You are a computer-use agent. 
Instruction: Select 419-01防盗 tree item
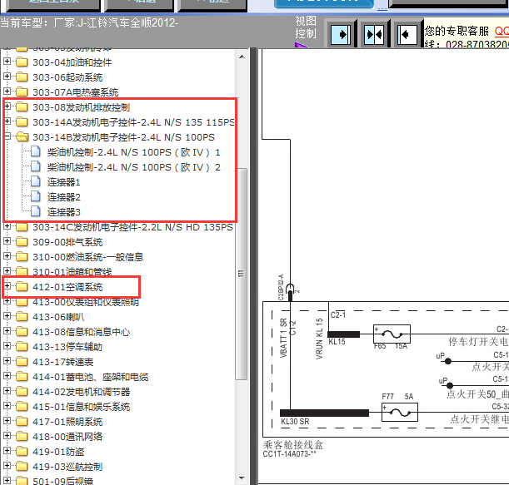[x=58, y=452]
